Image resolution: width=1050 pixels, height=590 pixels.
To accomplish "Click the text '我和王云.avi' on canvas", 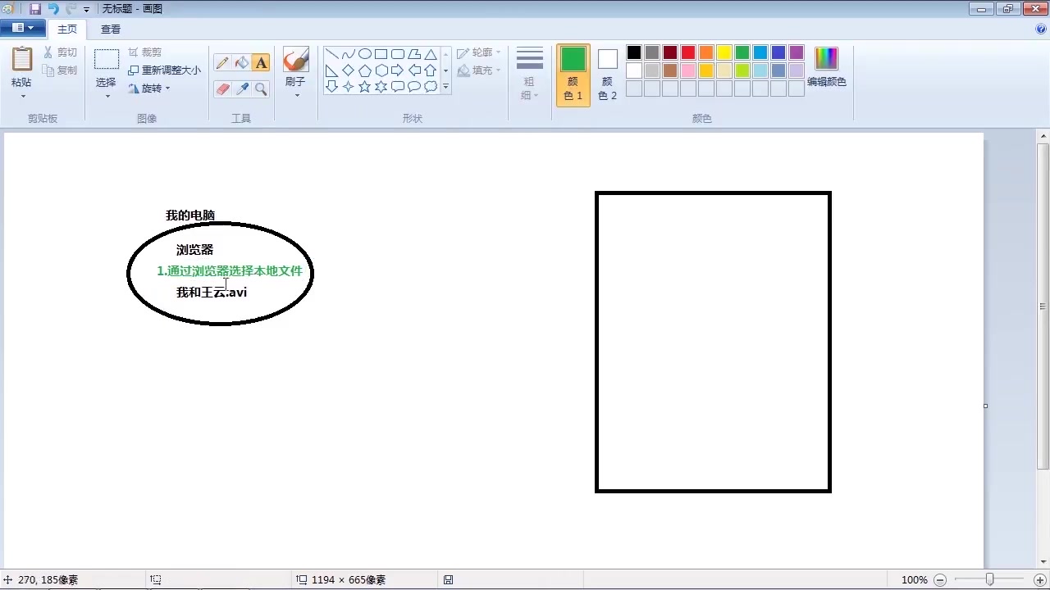I will tap(212, 293).
